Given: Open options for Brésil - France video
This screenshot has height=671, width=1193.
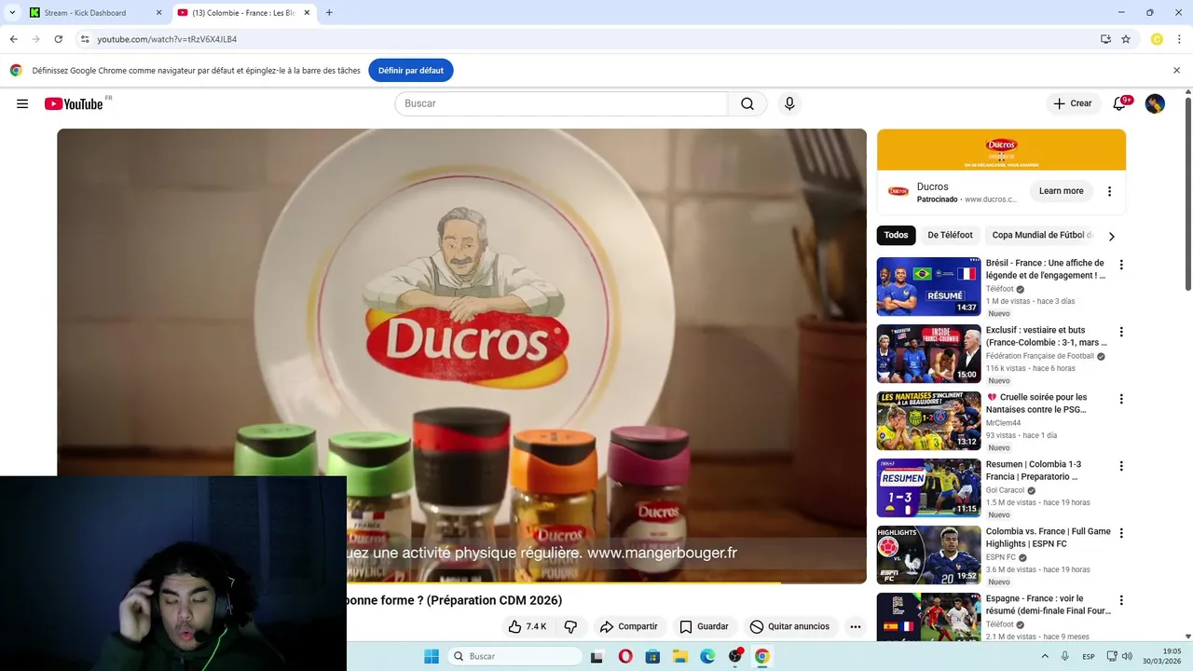Looking at the screenshot, I should (1121, 266).
